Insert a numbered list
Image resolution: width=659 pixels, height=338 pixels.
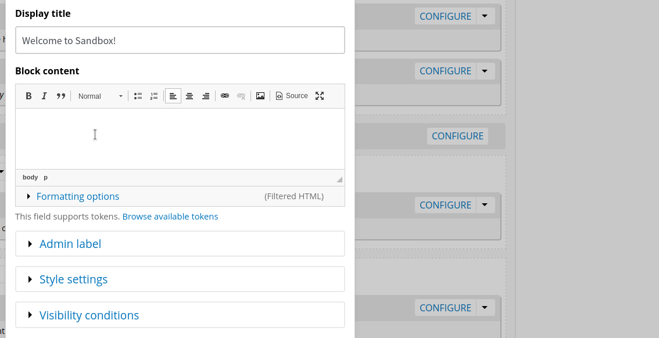[x=153, y=96]
